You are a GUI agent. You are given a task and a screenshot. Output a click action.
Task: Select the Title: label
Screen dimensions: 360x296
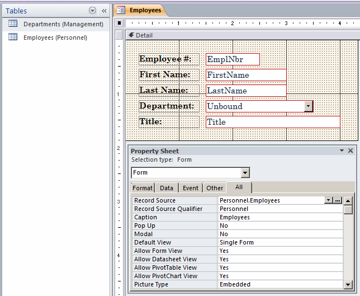click(x=169, y=122)
